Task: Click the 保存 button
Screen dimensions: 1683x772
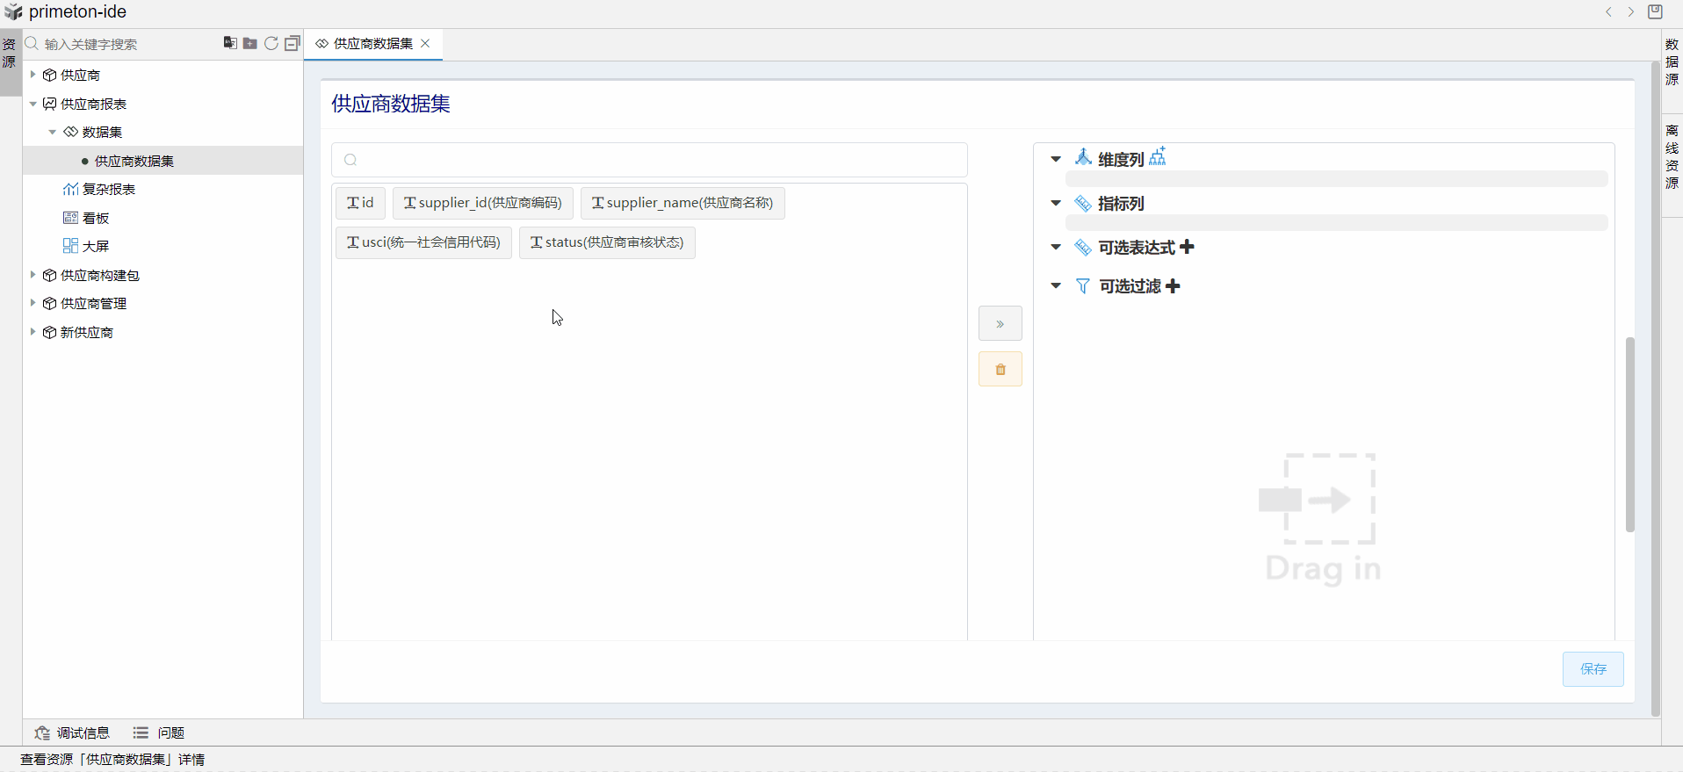Action: pos(1593,669)
